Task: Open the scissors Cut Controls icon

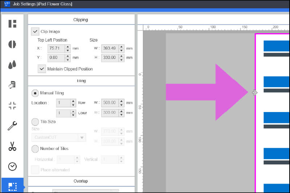Action: (12, 146)
